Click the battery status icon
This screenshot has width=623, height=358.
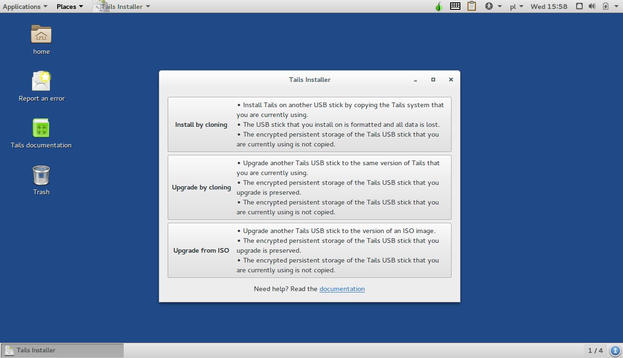605,7
